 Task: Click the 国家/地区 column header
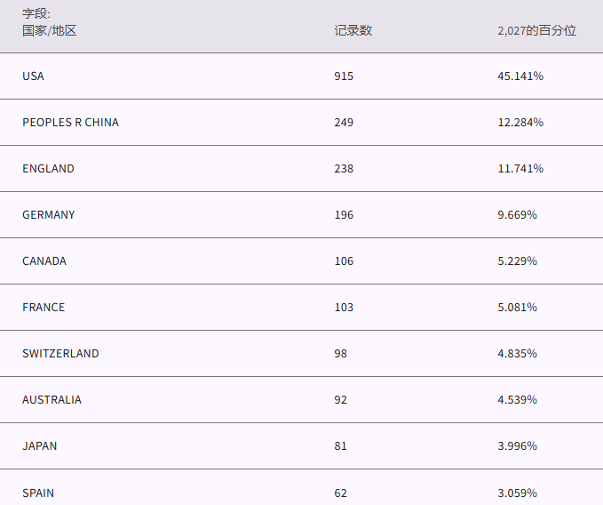(50, 30)
